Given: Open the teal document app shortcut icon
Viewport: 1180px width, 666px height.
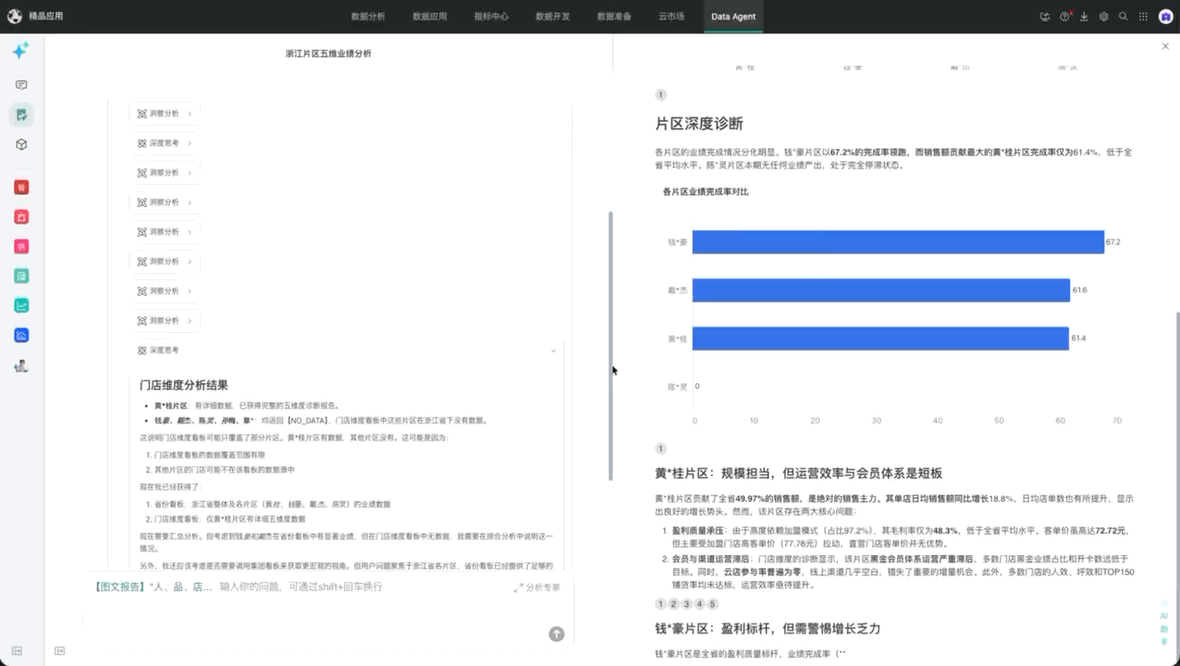Looking at the screenshot, I should tap(21, 276).
